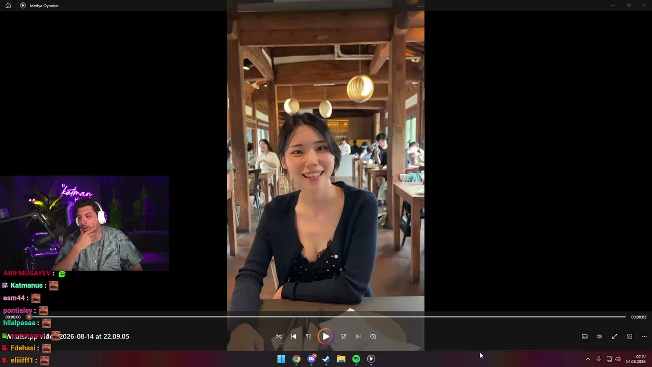652x367 pixels.
Task: Toggle repeat mode
Action: point(373,336)
